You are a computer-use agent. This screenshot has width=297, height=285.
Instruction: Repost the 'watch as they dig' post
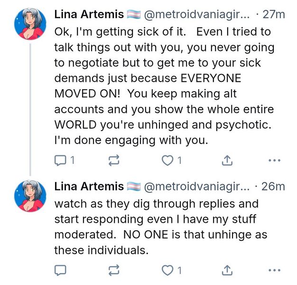(x=114, y=271)
